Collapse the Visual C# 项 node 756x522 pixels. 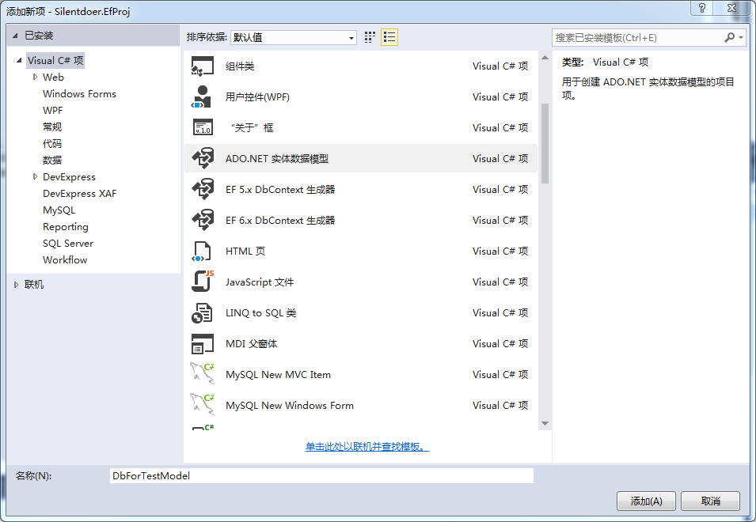click(x=19, y=61)
